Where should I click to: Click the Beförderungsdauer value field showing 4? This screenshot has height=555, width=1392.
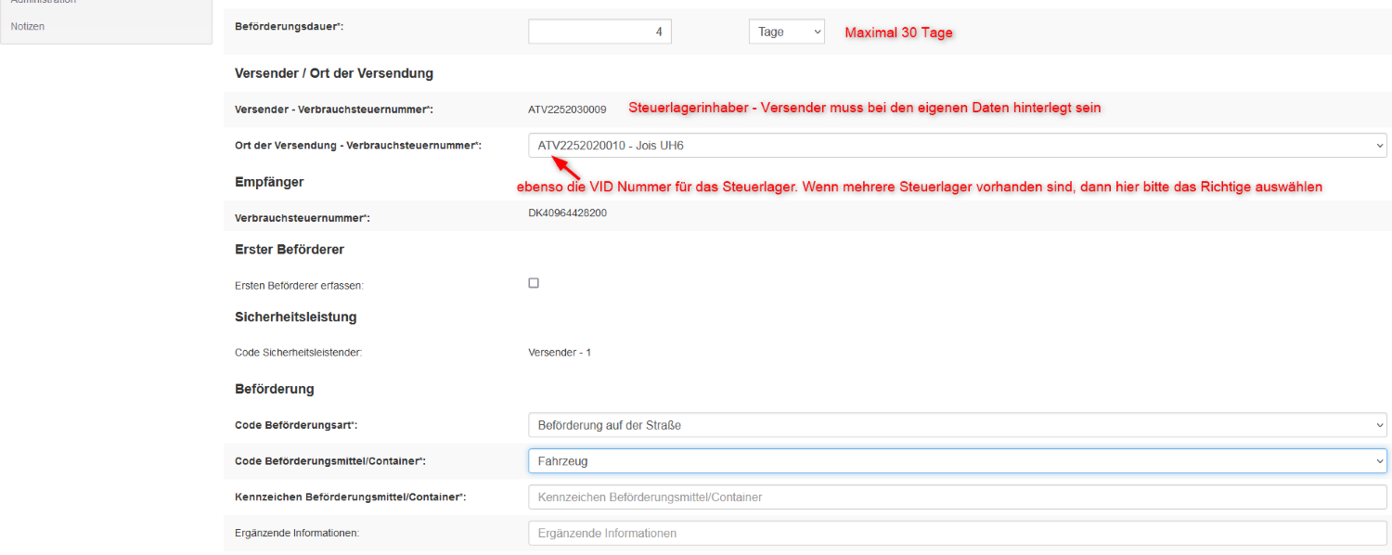point(599,31)
